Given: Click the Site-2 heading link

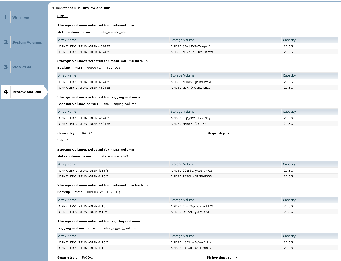Looking at the screenshot, I should (62, 140).
